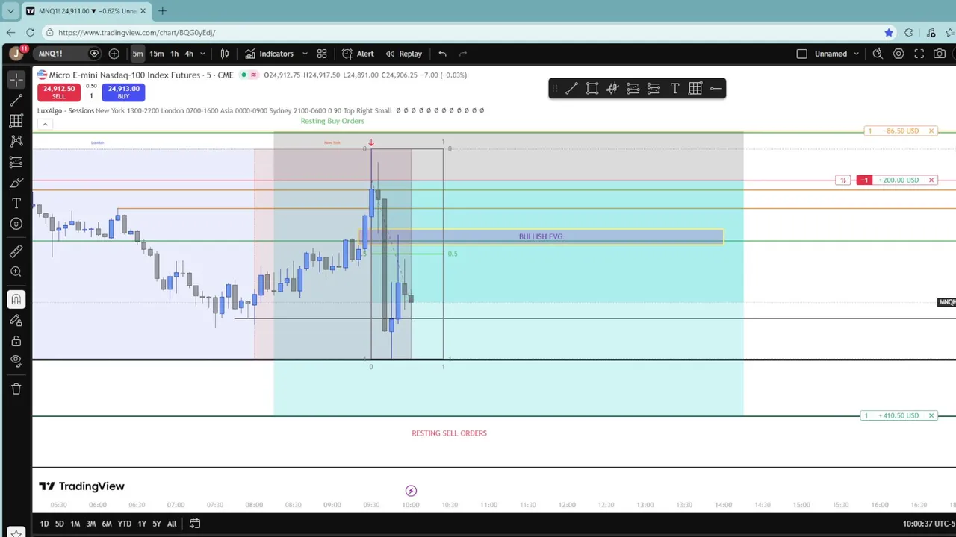Select the 1D date range
This screenshot has width=956, height=537.
click(x=44, y=524)
